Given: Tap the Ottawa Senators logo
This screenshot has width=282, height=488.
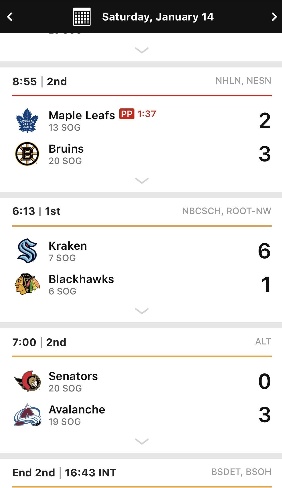Looking at the screenshot, I should coord(27,381).
